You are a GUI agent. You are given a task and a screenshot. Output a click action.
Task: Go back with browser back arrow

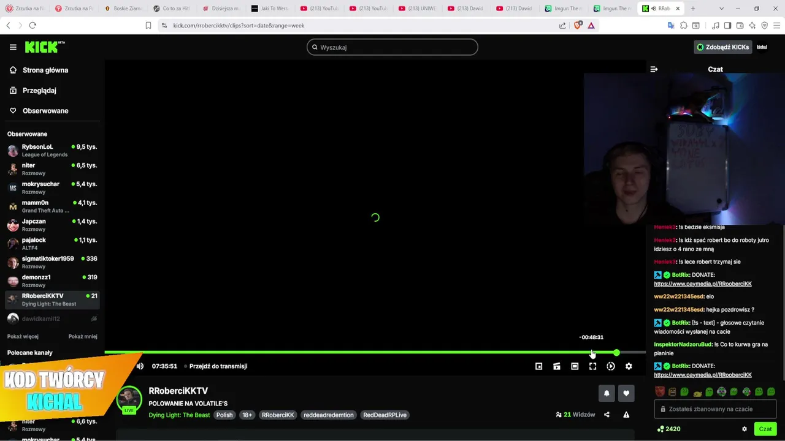[9, 25]
